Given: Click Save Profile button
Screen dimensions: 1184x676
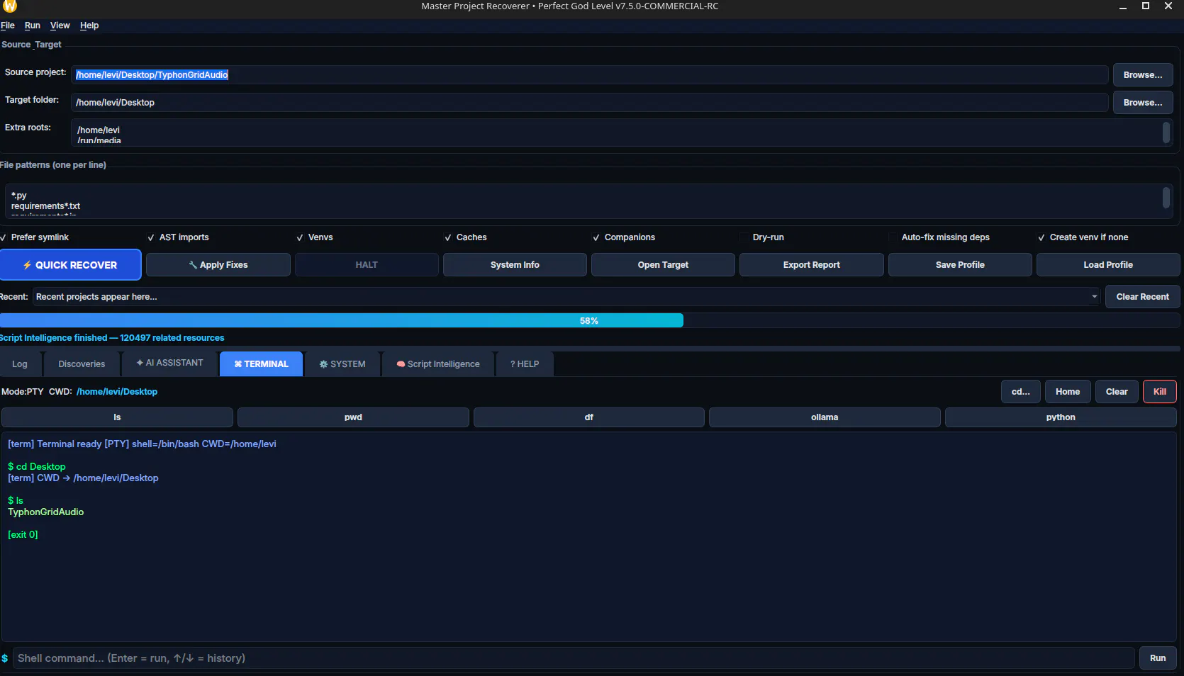Looking at the screenshot, I should (x=960, y=265).
